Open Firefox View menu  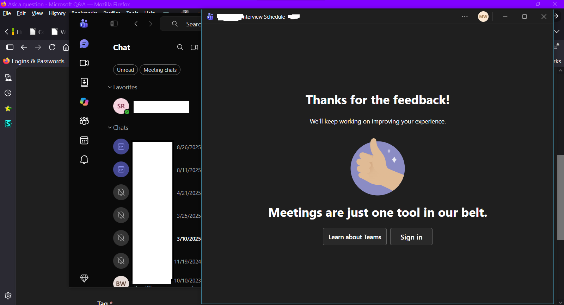tap(37, 13)
